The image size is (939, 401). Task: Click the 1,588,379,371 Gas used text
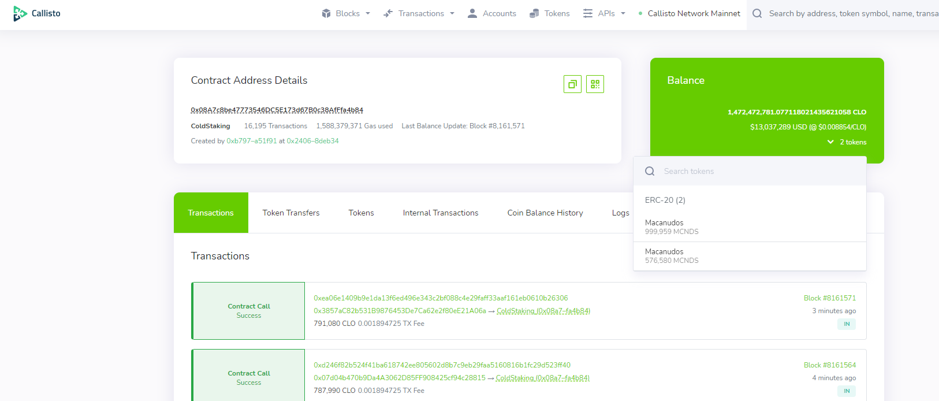(355, 126)
